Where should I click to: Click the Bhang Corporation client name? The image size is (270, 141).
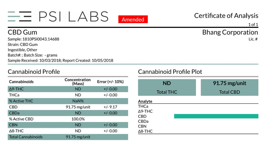230,32
